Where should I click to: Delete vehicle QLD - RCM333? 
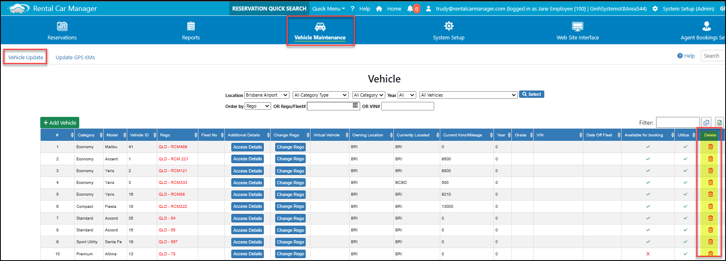pyautogui.click(x=711, y=182)
